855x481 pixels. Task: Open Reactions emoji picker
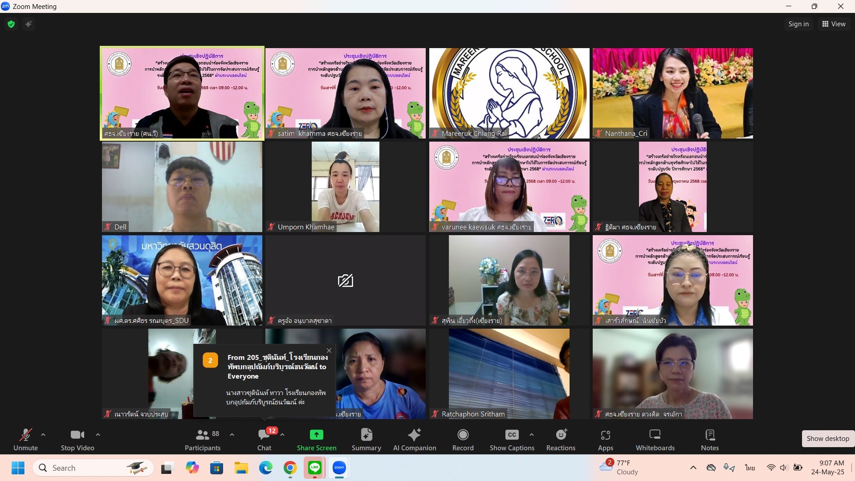pyautogui.click(x=561, y=439)
